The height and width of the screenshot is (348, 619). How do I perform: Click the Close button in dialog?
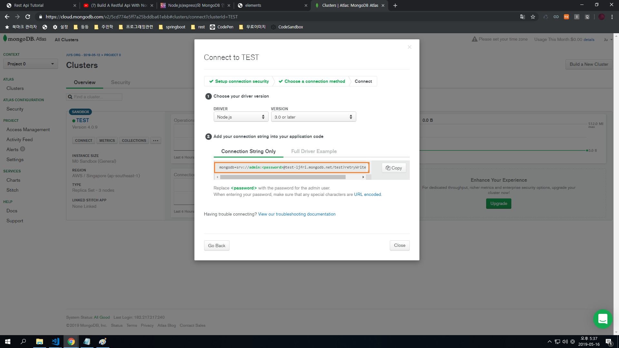(x=399, y=245)
